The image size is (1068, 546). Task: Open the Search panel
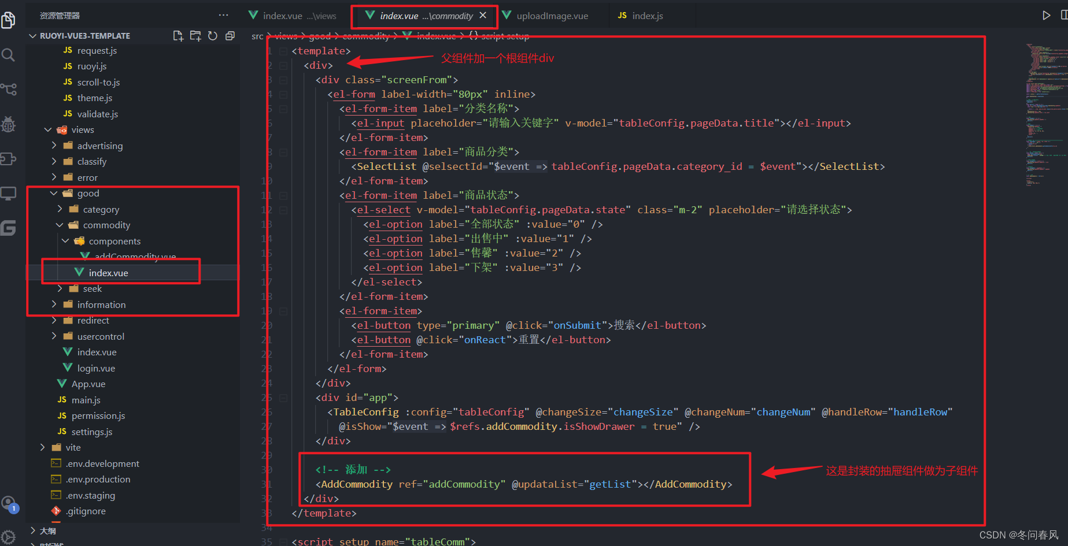(9, 55)
